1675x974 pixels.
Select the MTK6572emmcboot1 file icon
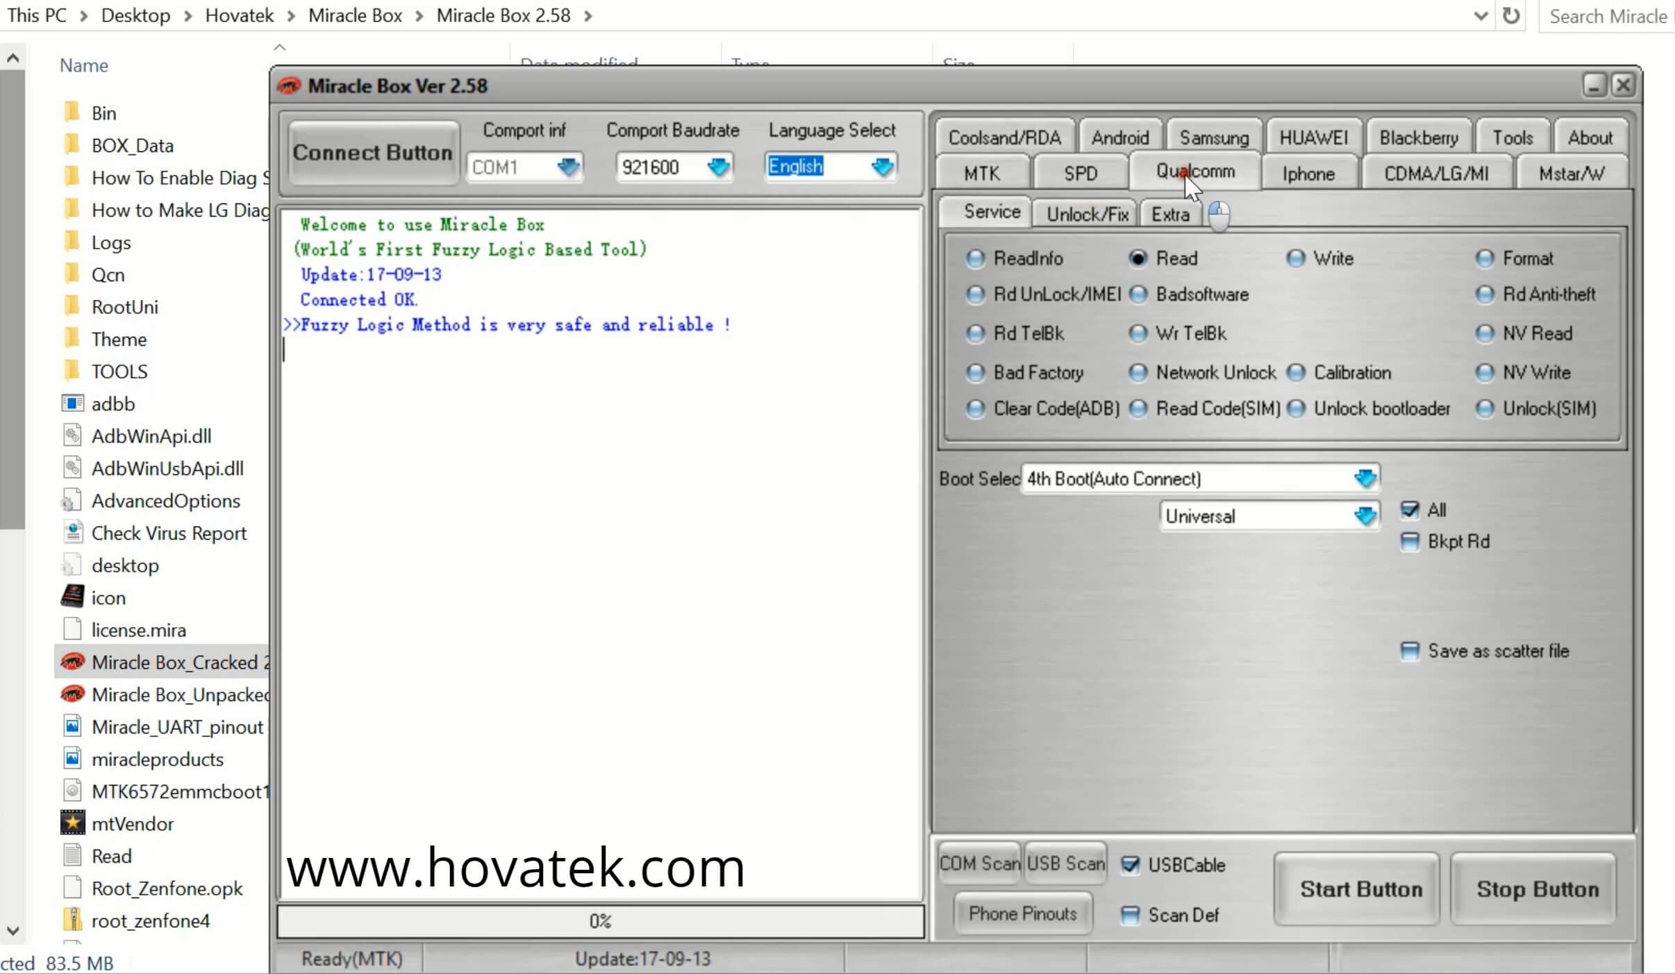coord(72,791)
